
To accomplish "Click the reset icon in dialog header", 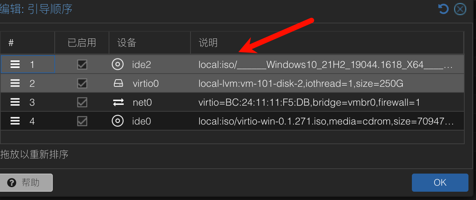I will [x=443, y=9].
